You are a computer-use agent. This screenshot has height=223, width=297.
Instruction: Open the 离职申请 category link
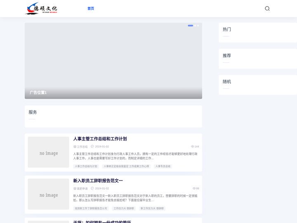tap(82, 188)
